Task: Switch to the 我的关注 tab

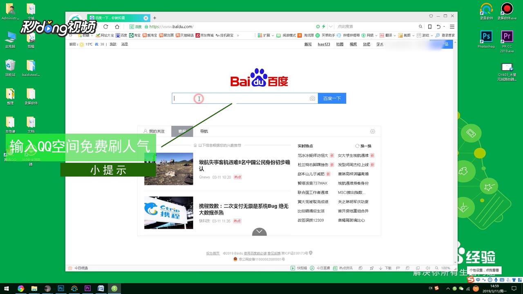Action: [154, 131]
